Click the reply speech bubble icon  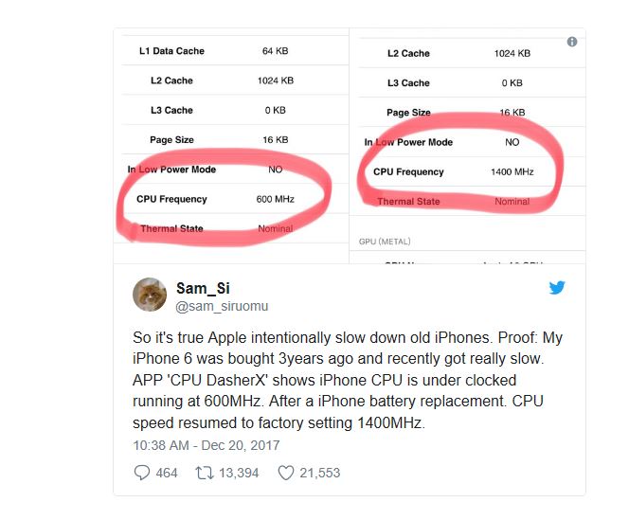click(x=142, y=472)
